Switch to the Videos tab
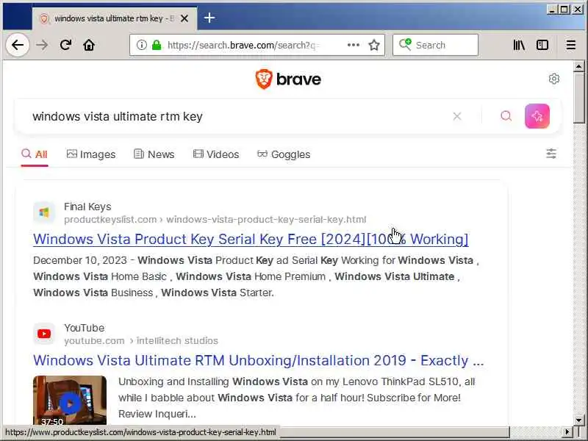The width and height of the screenshot is (588, 441). pyautogui.click(x=215, y=154)
